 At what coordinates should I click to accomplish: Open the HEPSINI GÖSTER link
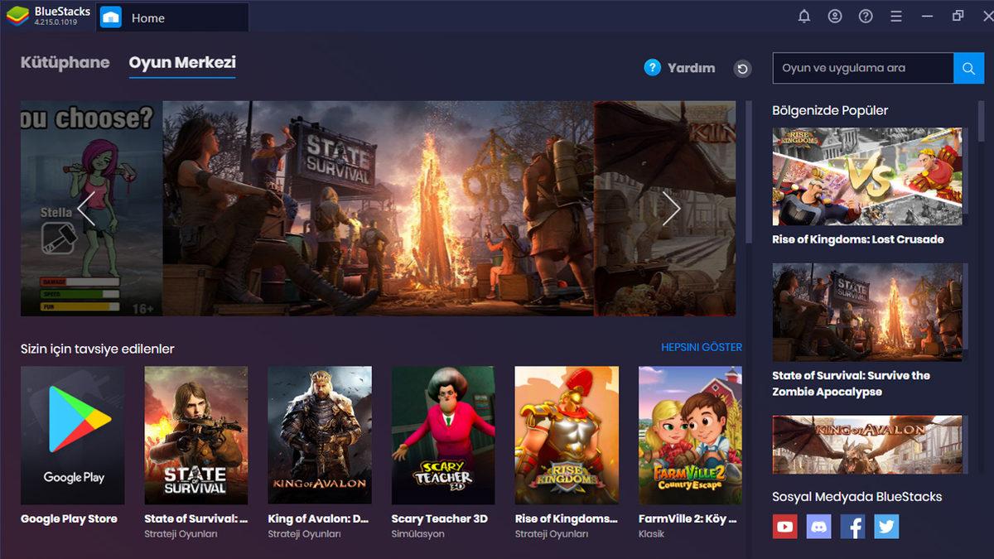[702, 347]
